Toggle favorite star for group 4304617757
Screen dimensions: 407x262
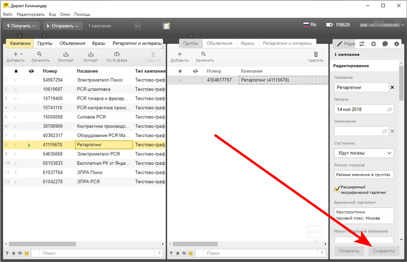click(x=179, y=80)
